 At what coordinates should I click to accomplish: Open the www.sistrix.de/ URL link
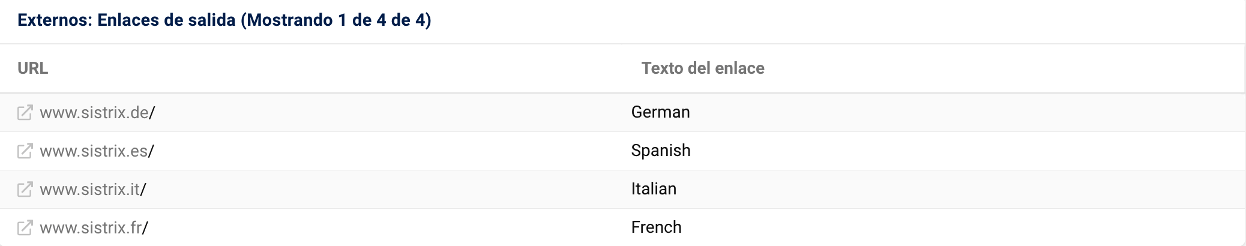[x=97, y=113]
